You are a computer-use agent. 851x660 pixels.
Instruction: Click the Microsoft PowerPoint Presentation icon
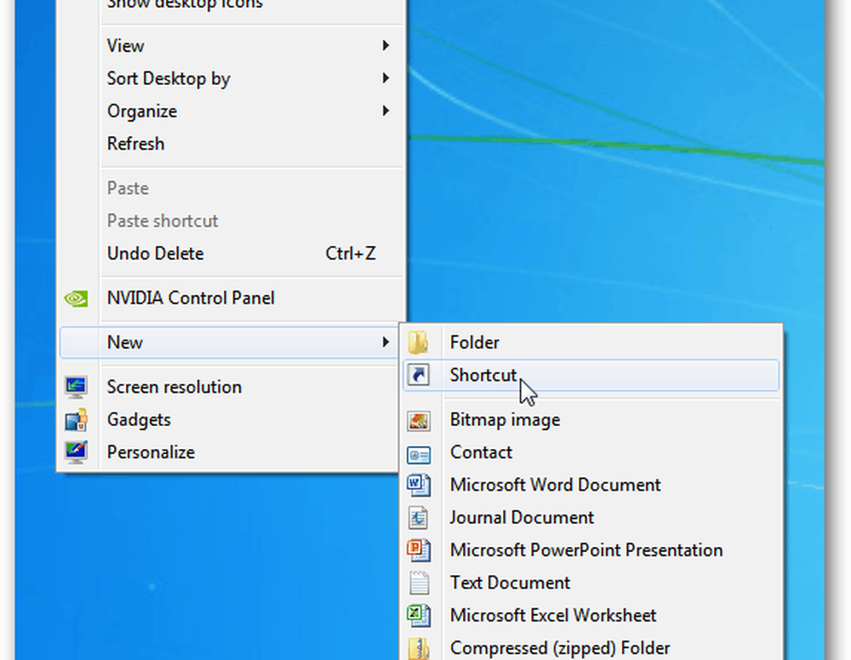click(x=419, y=550)
